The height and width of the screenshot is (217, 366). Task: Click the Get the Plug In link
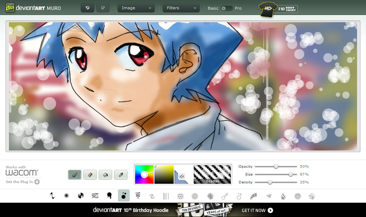19,182
